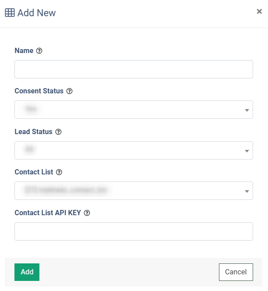Show help for Contact List API KEY

87,213
